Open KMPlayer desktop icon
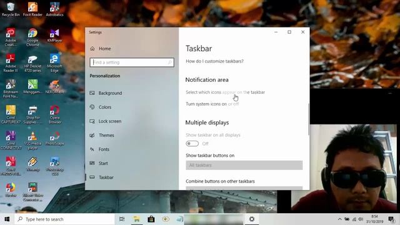 (x=54, y=35)
